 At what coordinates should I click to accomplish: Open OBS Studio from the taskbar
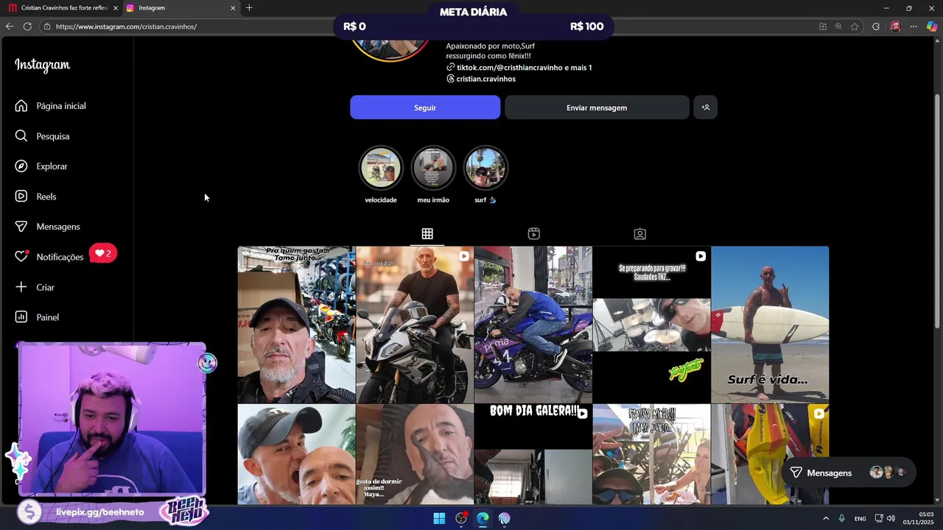461,518
